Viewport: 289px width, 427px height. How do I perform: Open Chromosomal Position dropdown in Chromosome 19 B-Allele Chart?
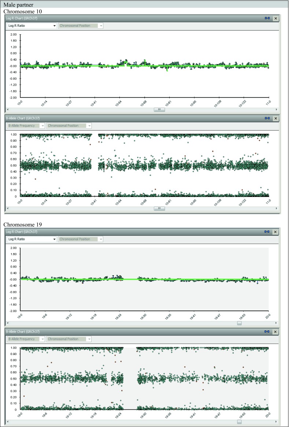coord(68,339)
